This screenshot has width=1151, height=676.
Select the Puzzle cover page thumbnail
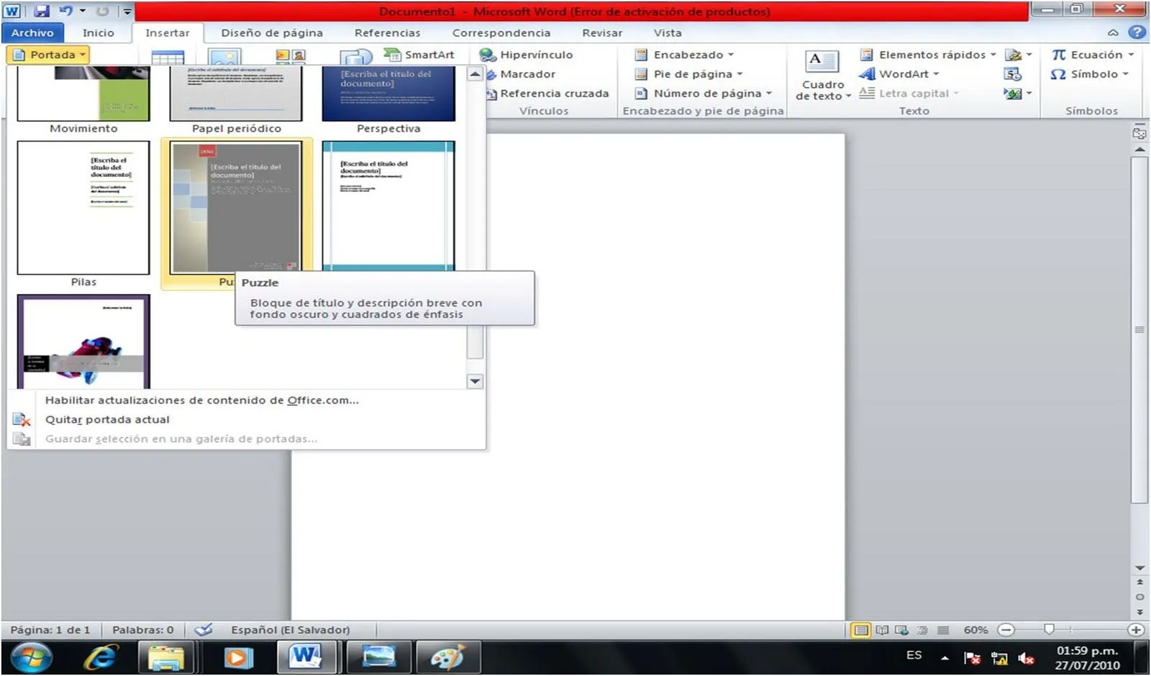pyautogui.click(x=237, y=208)
